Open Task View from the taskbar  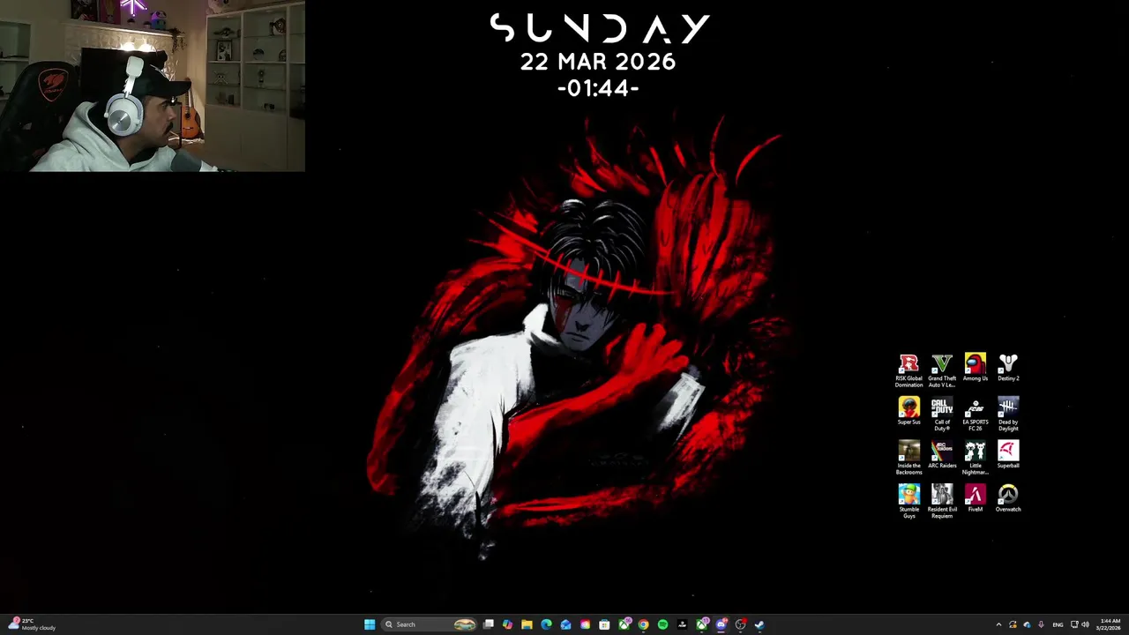(x=488, y=624)
